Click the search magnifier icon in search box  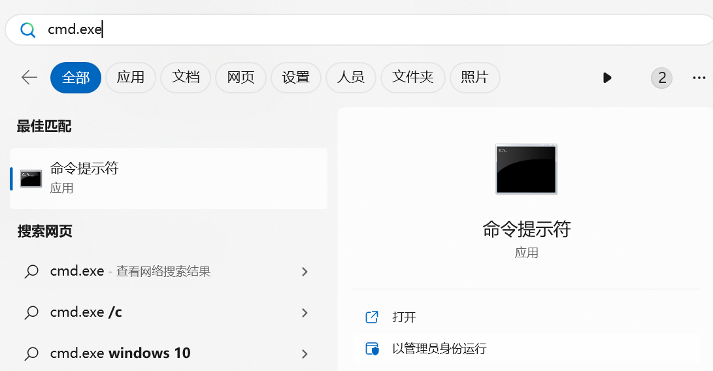tap(27, 30)
